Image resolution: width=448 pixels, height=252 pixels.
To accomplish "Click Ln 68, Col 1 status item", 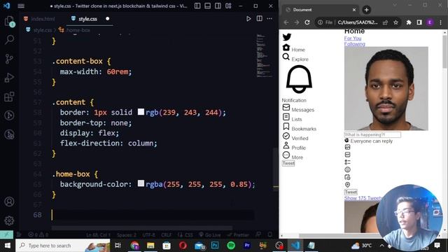I will coord(98,235).
